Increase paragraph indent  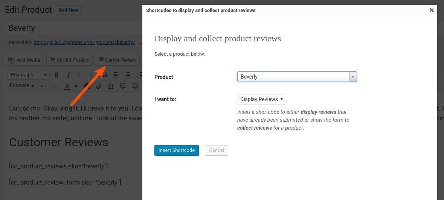tap(135, 86)
